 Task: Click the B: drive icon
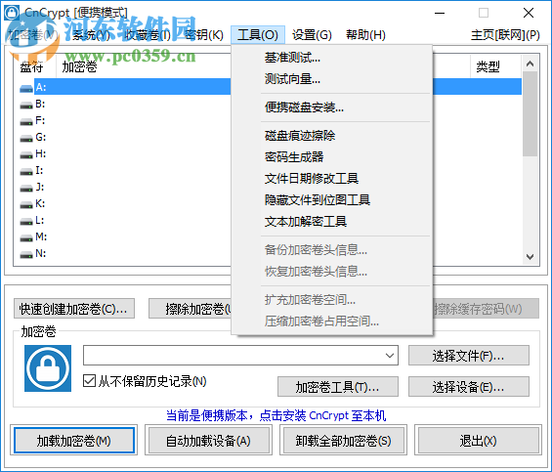[26, 105]
